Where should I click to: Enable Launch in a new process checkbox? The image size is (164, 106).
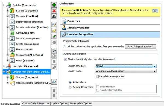(97, 76)
